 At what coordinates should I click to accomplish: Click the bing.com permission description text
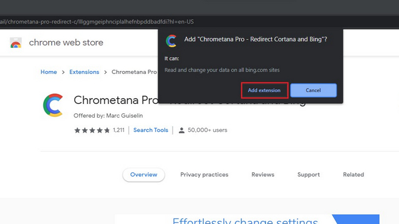[x=222, y=70]
